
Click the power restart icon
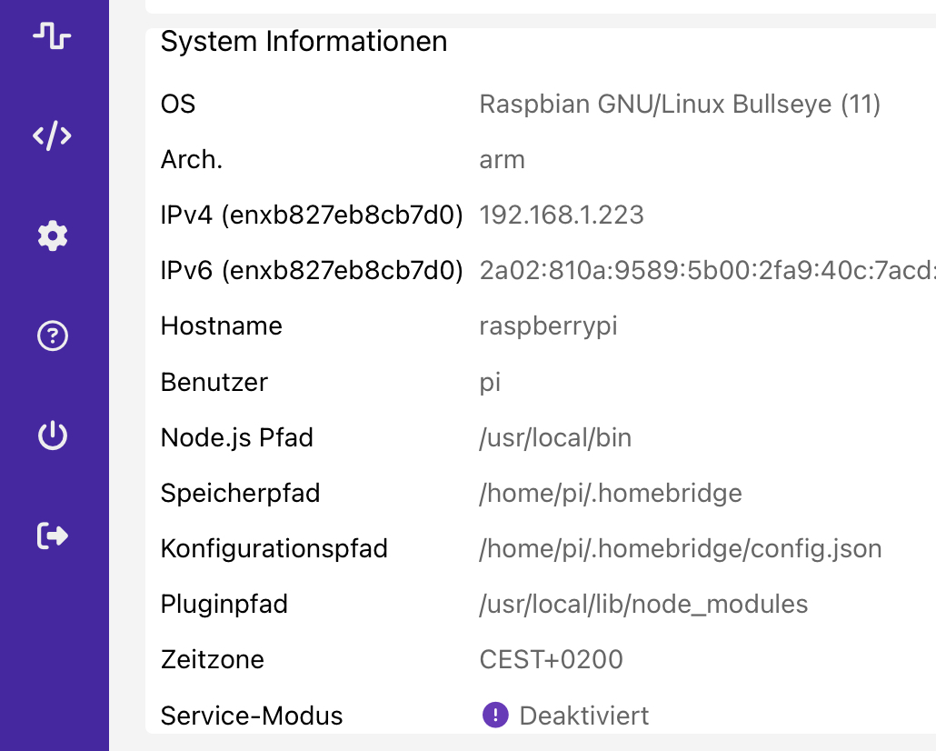(52, 436)
